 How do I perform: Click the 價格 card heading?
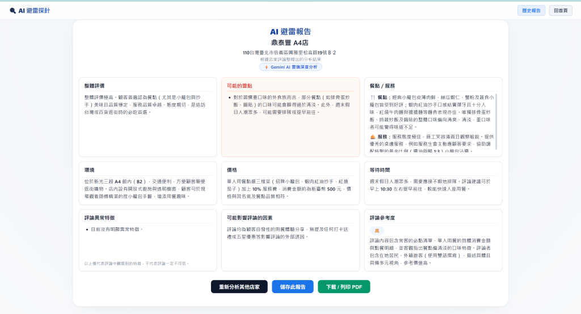pyautogui.click(x=232, y=170)
